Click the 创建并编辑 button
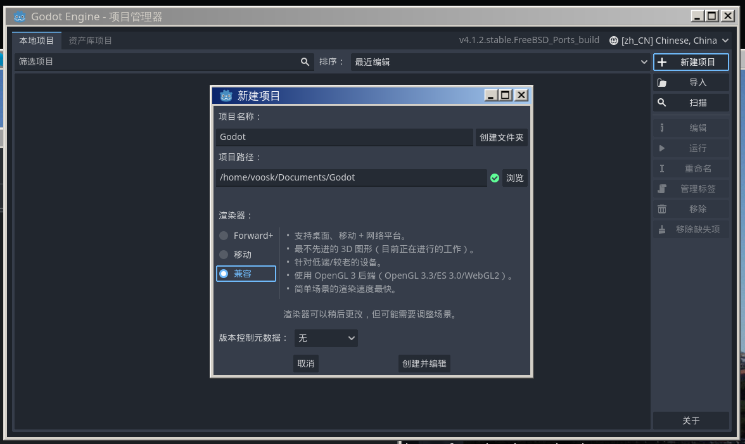Viewport: 745px width, 444px height. coord(424,364)
